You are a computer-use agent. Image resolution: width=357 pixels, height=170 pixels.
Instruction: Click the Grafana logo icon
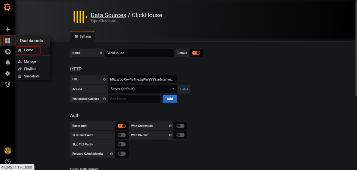pyautogui.click(x=7, y=7)
